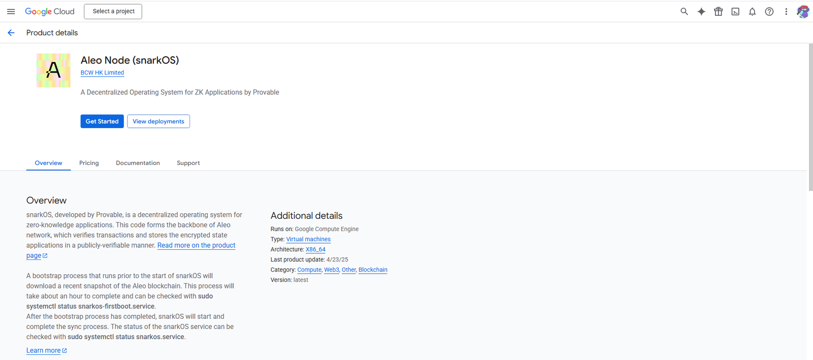The image size is (813, 360).
Task: Open the hamburger navigation menu
Action: [x=11, y=11]
